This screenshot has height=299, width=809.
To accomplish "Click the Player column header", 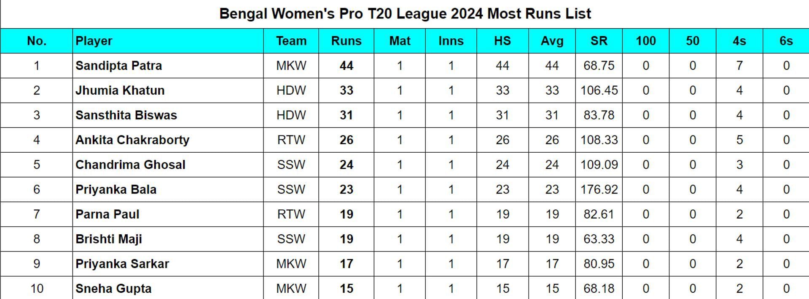I will [x=94, y=41].
